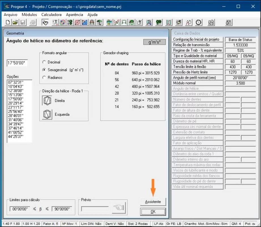Click the gray glass Y-shaped icon
Screen dimensions: 261x227
pyautogui.click(x=139, y=22)
